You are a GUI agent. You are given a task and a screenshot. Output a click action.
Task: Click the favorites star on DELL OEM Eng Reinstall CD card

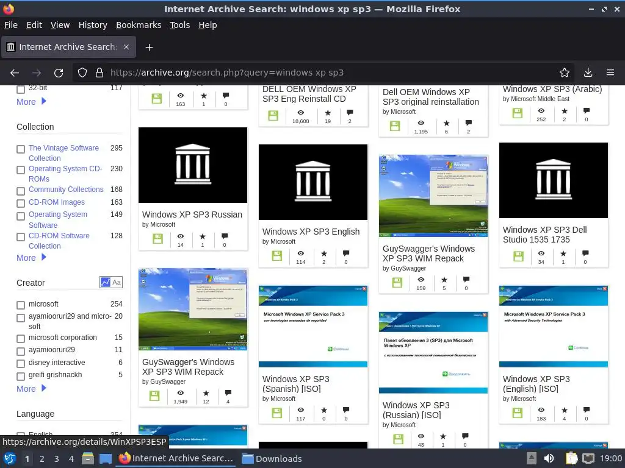(328, 113)
